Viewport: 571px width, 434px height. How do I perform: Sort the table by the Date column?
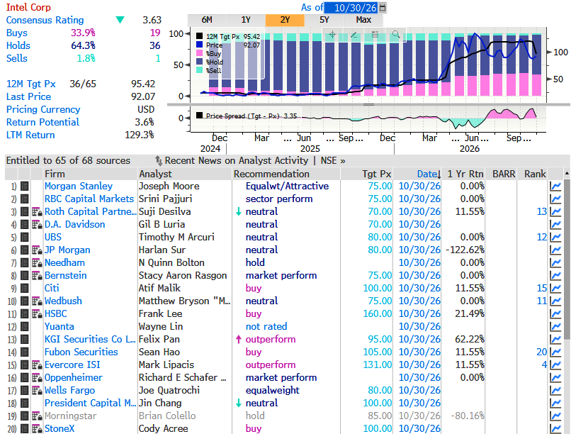[x=429, y=174]
